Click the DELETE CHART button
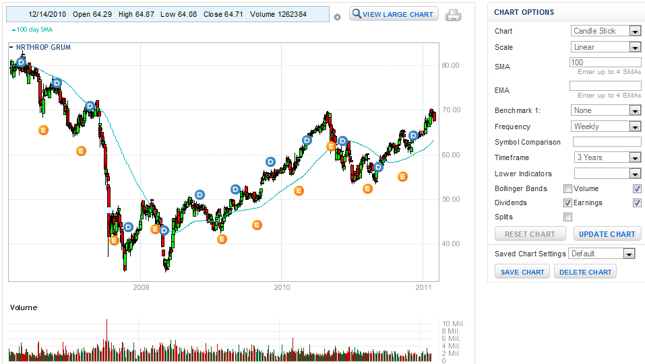This screenshot has height=364, width=645. (585, 272)
